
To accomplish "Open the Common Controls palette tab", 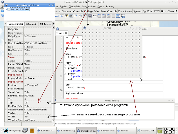I will pos(72,11).
